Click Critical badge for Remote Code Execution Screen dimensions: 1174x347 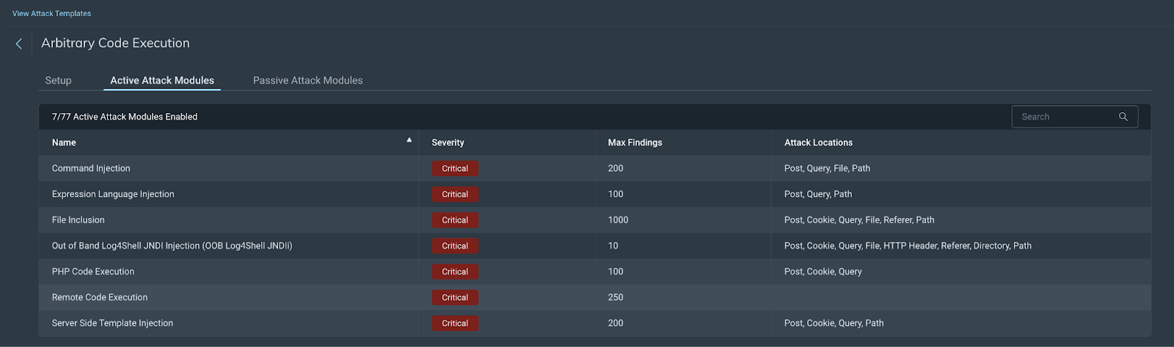coord(455,297)
